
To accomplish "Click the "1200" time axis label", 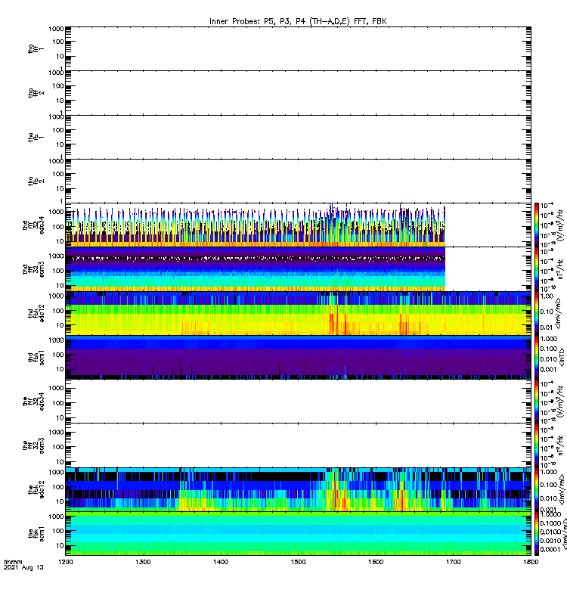I will (x=66, y=562).
